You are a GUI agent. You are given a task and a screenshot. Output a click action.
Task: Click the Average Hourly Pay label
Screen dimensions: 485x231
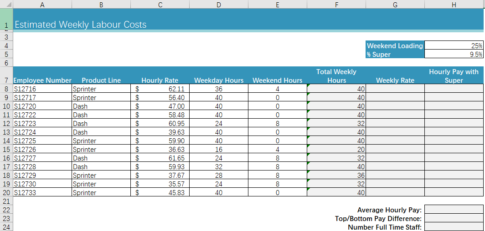[389, 210]
